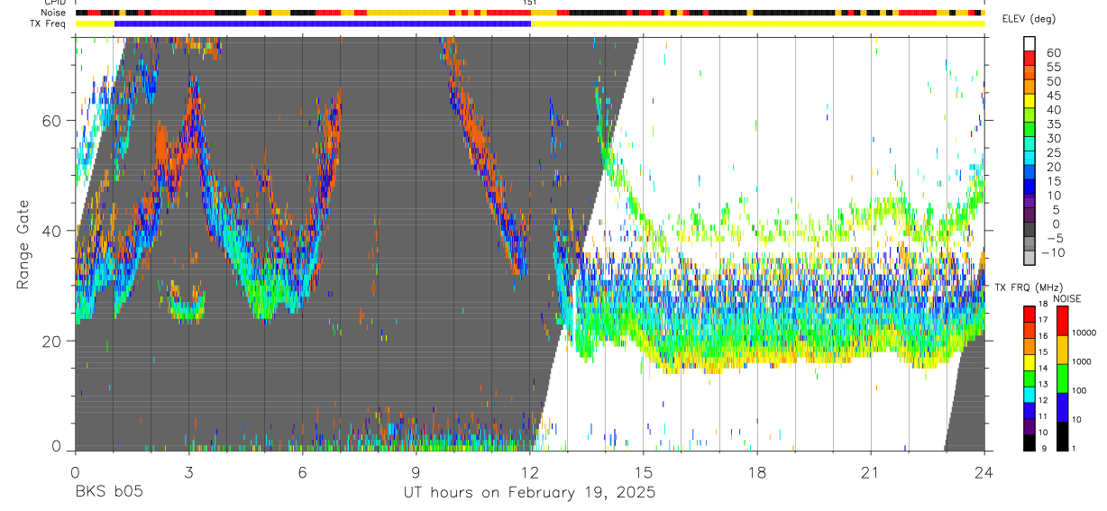Image resolution: width=1107 pixels, height=511 pixels.
Task: Click the x-axis hour label '18'
Action: tap(757, 471)
